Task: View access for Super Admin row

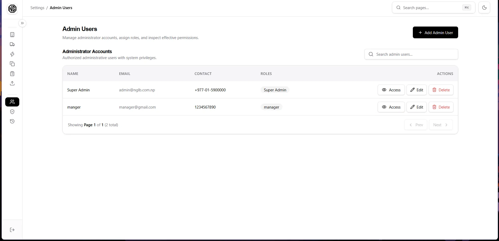Action: [x=391, y=90]
